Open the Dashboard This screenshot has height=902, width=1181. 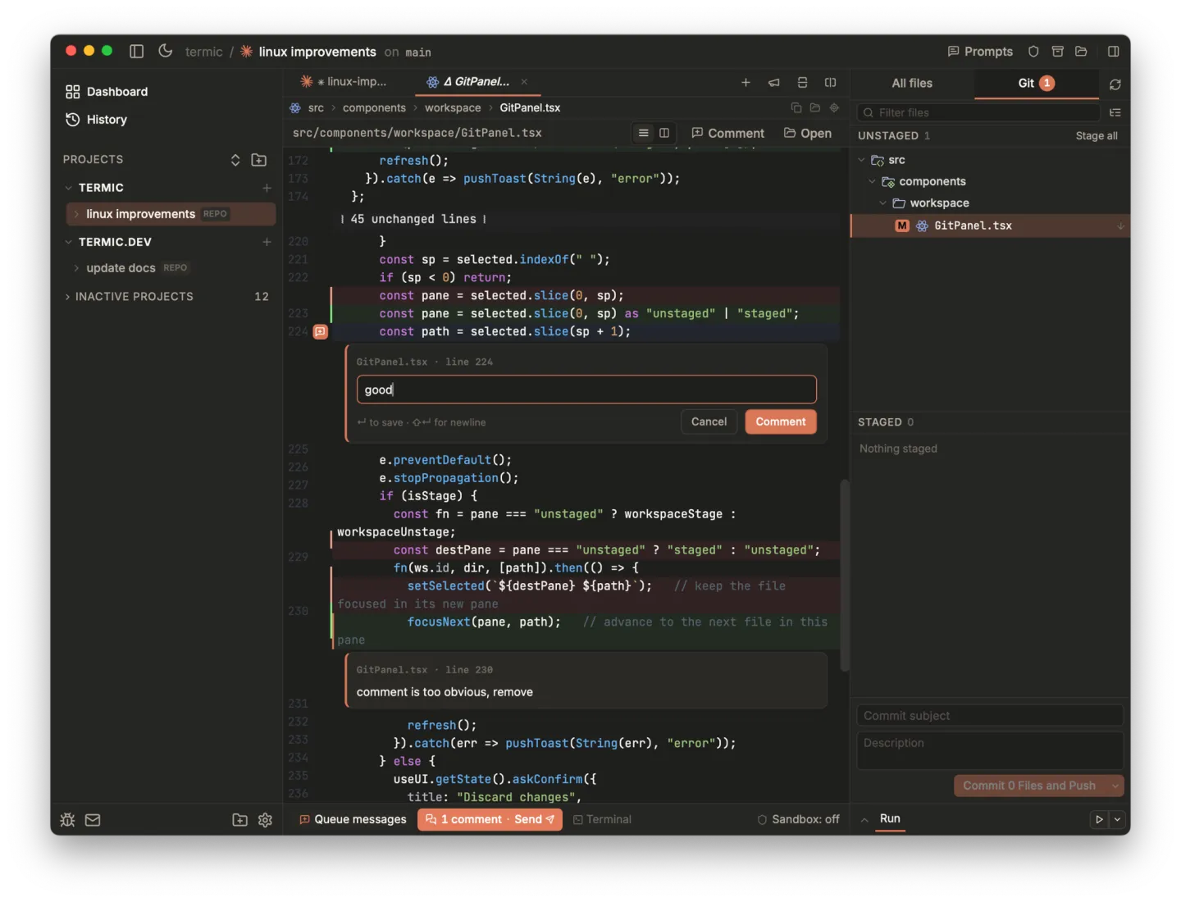pyautogui.click(x=107, y=92)
